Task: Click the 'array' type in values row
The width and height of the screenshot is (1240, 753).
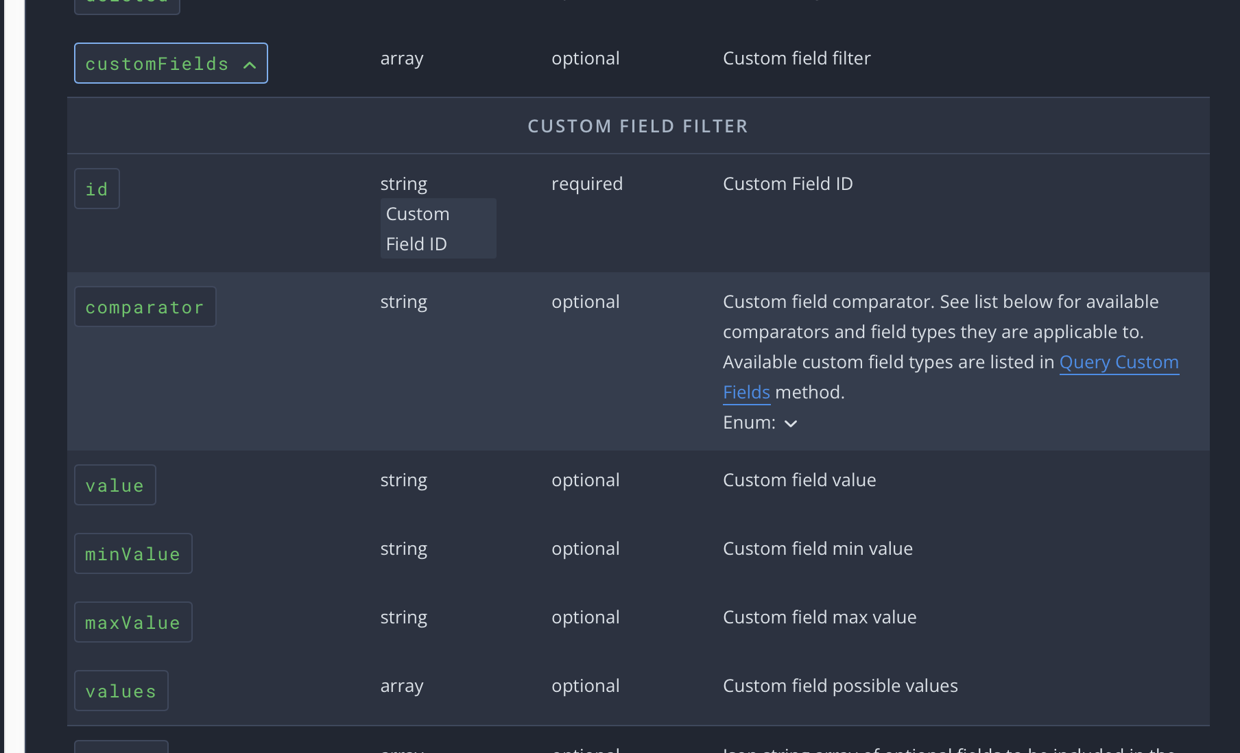Action: 402,686
